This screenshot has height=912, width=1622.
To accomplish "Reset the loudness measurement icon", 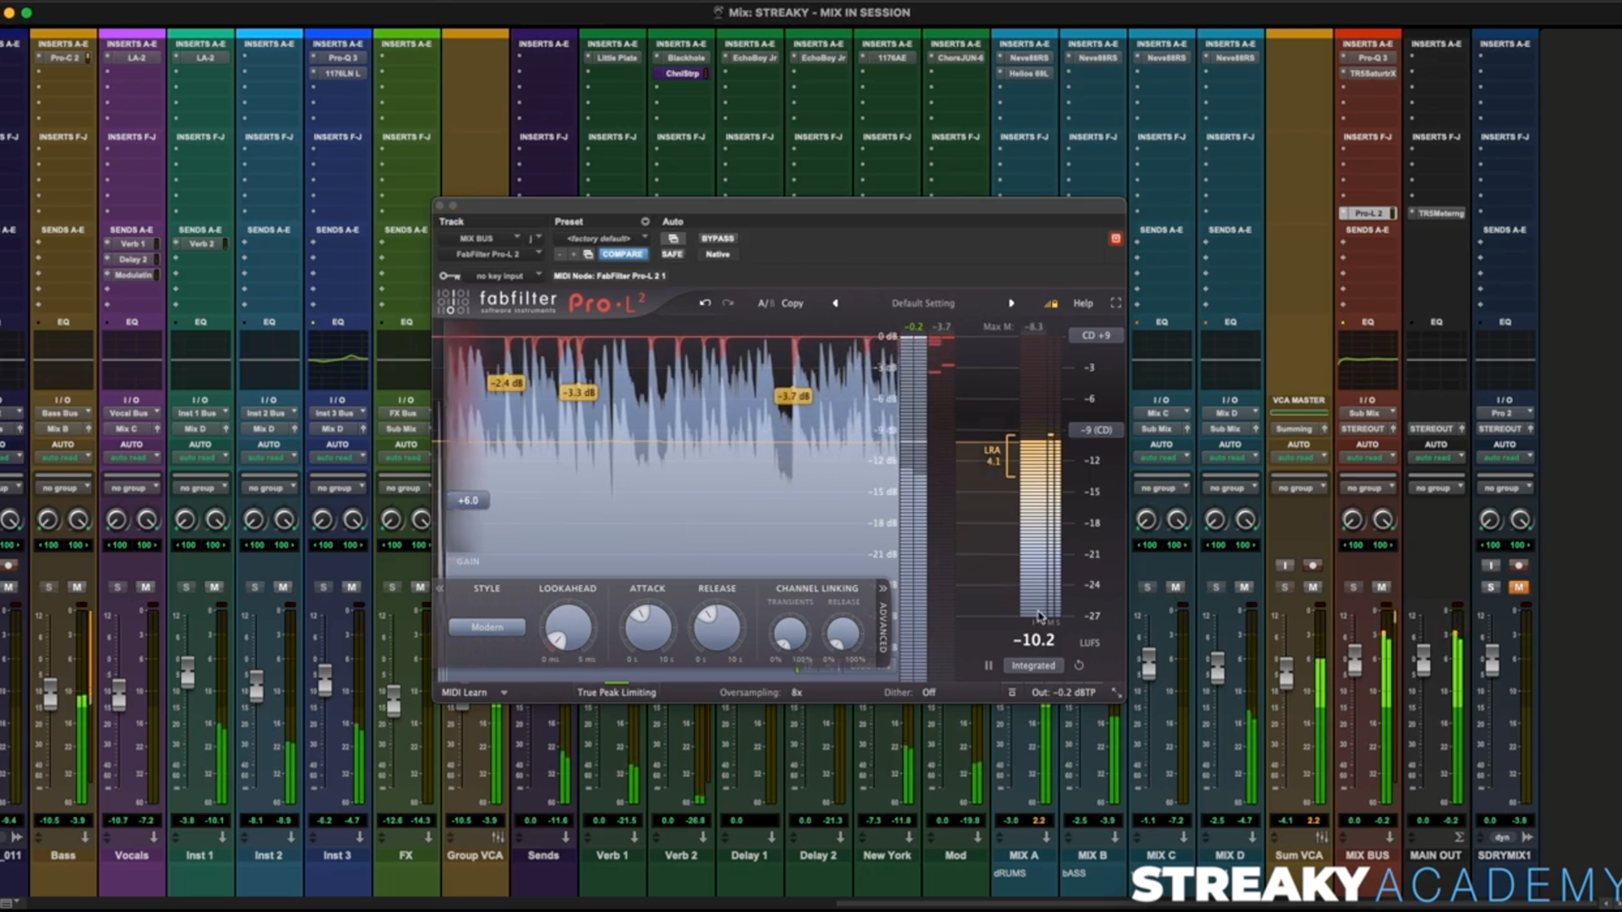I will [1079, 665].
